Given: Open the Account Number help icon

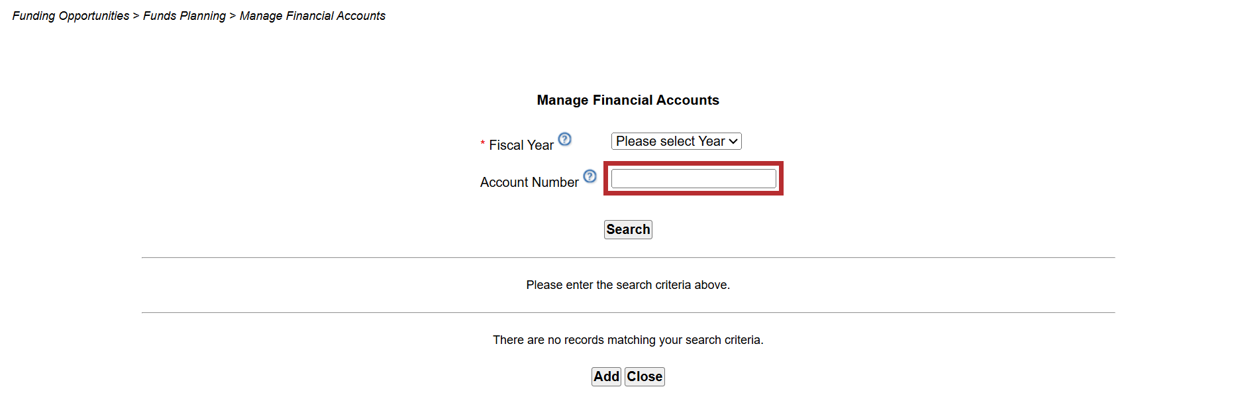Looking at the screenshot, I should [x=590, y=176].
